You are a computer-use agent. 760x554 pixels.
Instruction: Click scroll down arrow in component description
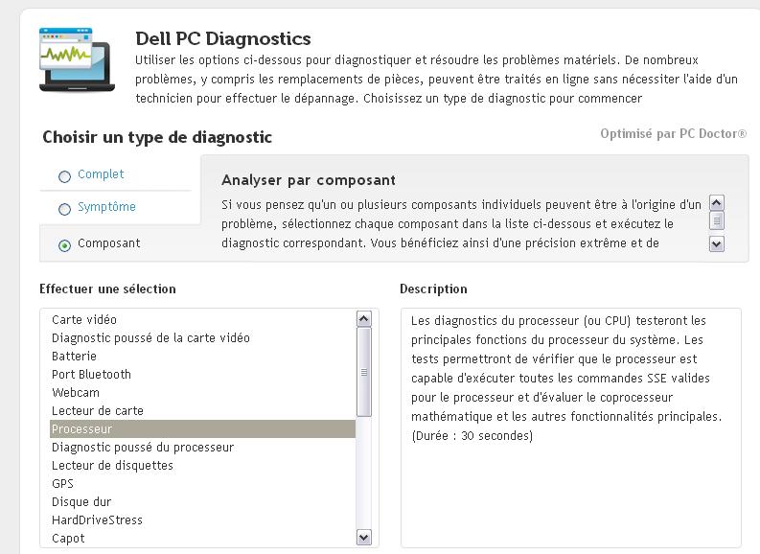click(716, 243)
